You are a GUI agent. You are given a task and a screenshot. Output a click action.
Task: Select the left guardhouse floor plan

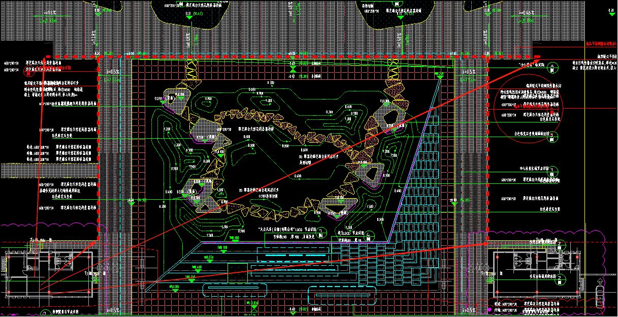(x=48, y=273)
